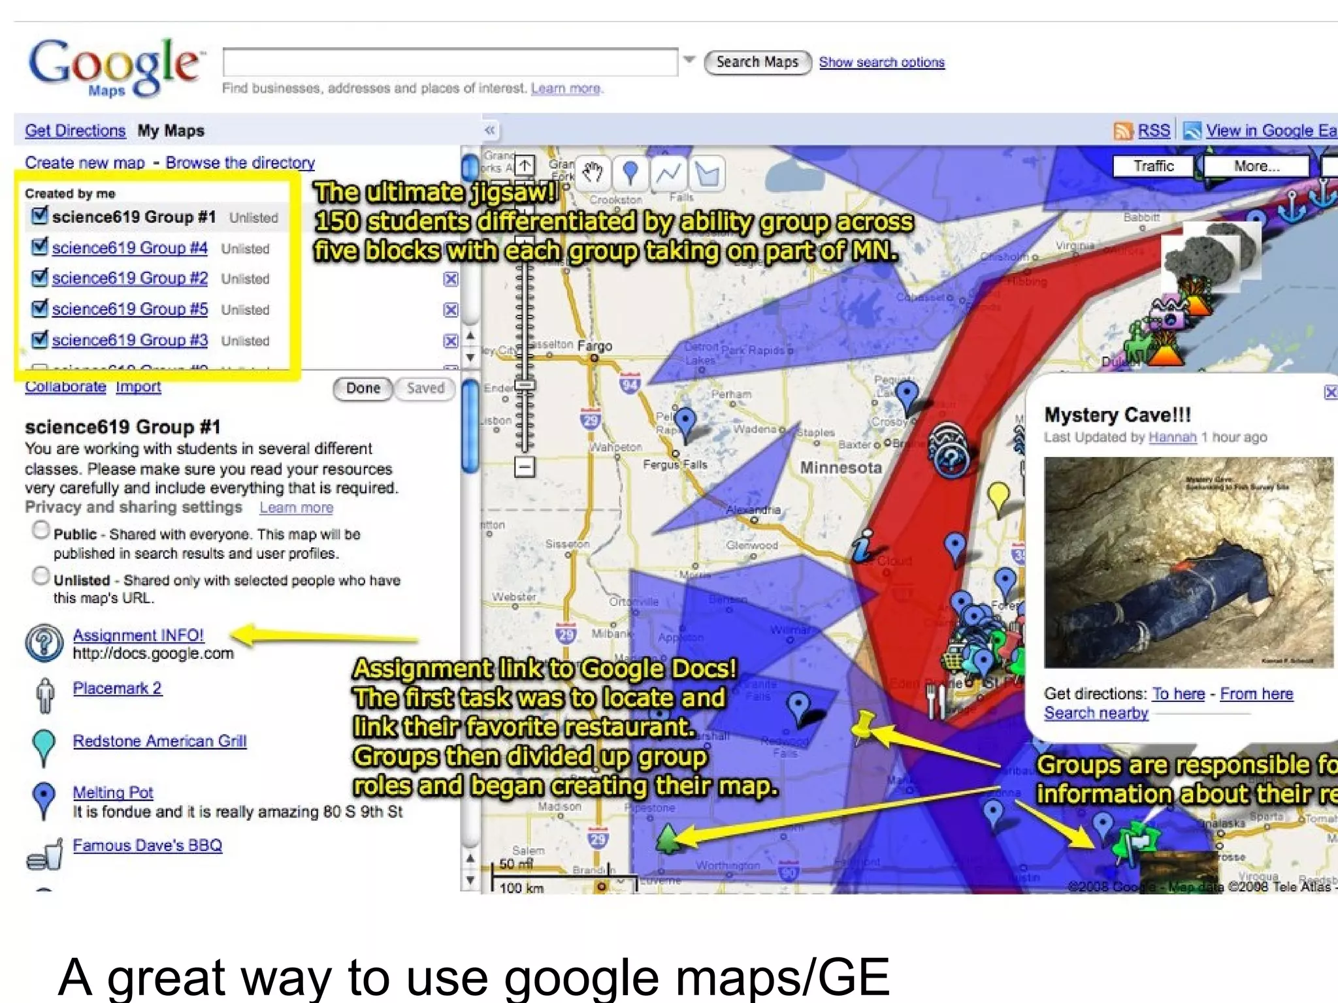Remove Group #2 map with its X icon
The height and width of the screenshot is (1003, 1338).
[451, 279]
